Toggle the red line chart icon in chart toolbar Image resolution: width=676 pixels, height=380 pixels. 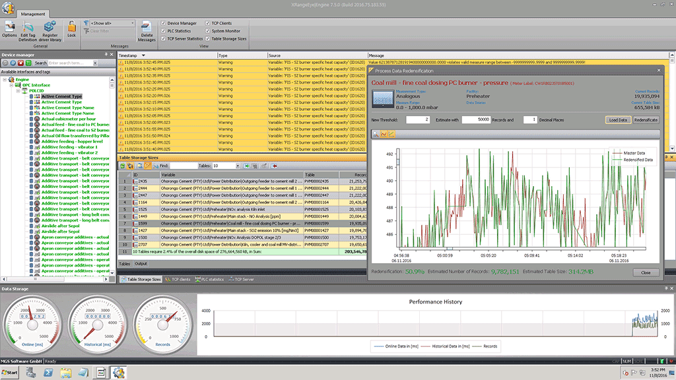click(x=384, y=135)
